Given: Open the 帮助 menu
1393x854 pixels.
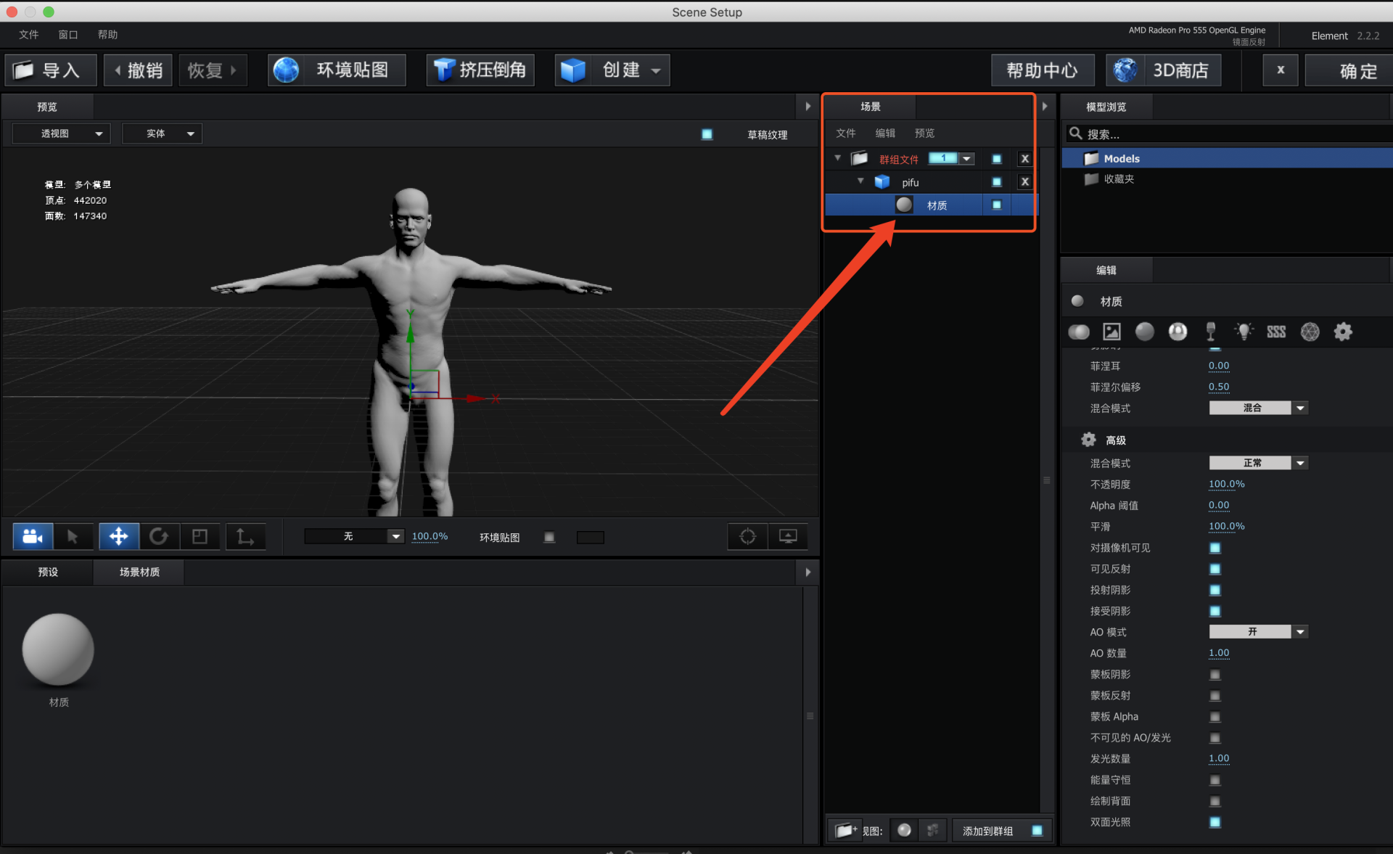Looking at the screenshot, I should point(107,35).
